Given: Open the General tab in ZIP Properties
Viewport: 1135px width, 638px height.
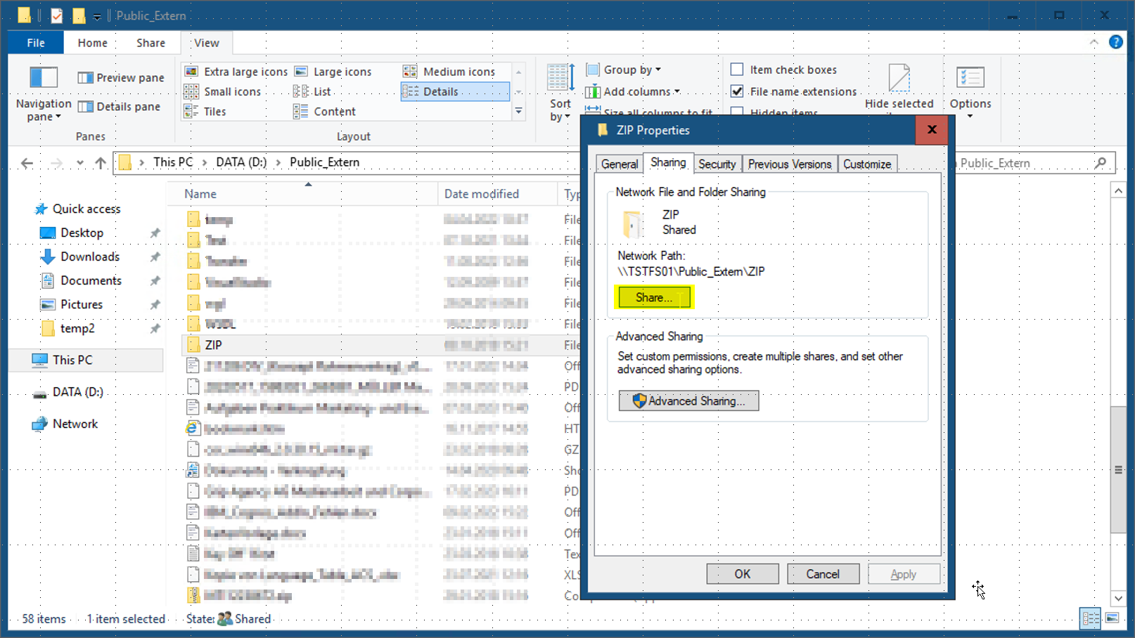Looking at the screenshot, I should click(x=620, y=164).
